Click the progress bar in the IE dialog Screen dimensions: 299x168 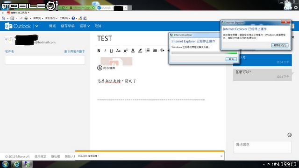click(x=204, y=53)
